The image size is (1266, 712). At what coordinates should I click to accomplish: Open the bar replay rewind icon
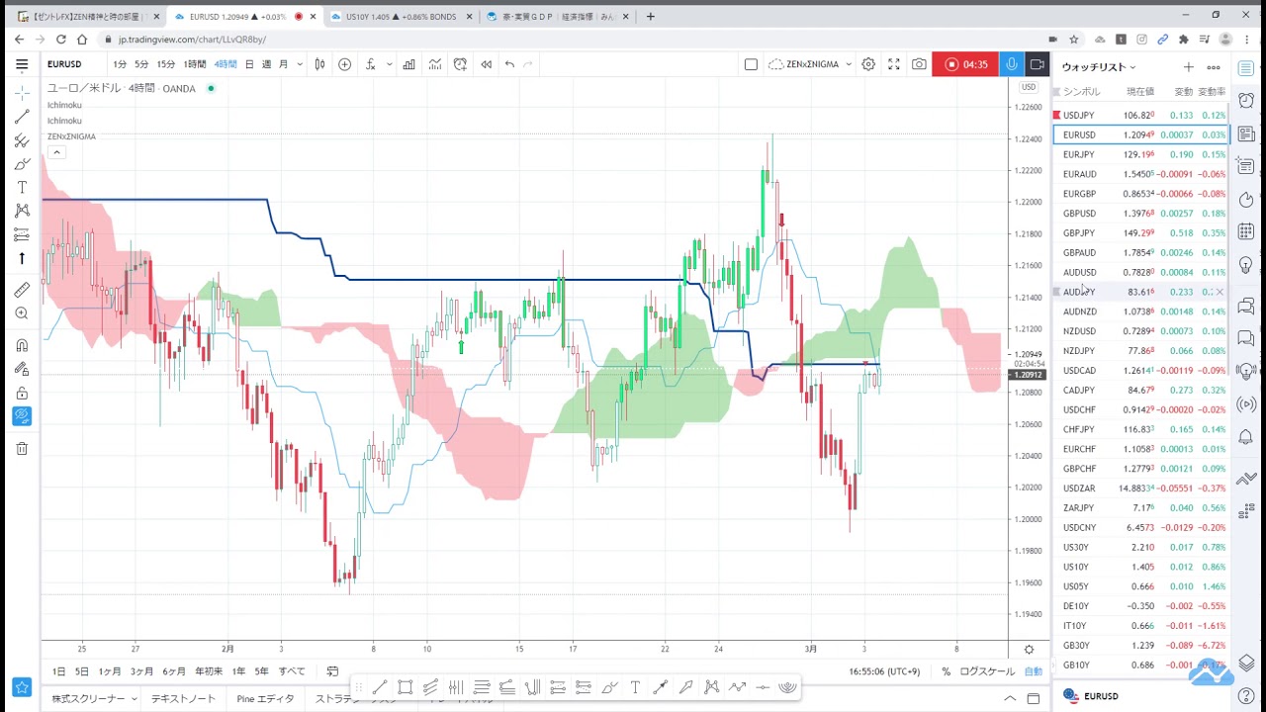pyautogui.click(x=486, y=64)
